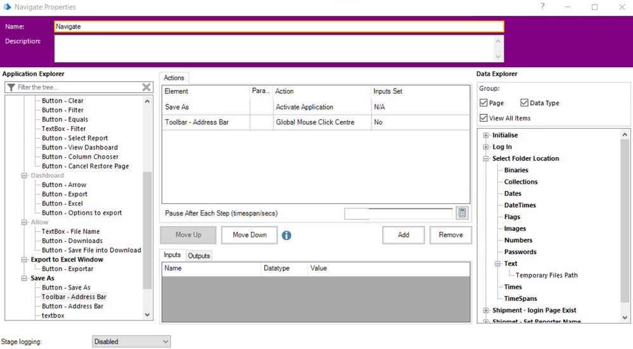
Task: Select the Inputs tab
Action: click(172, 255)
